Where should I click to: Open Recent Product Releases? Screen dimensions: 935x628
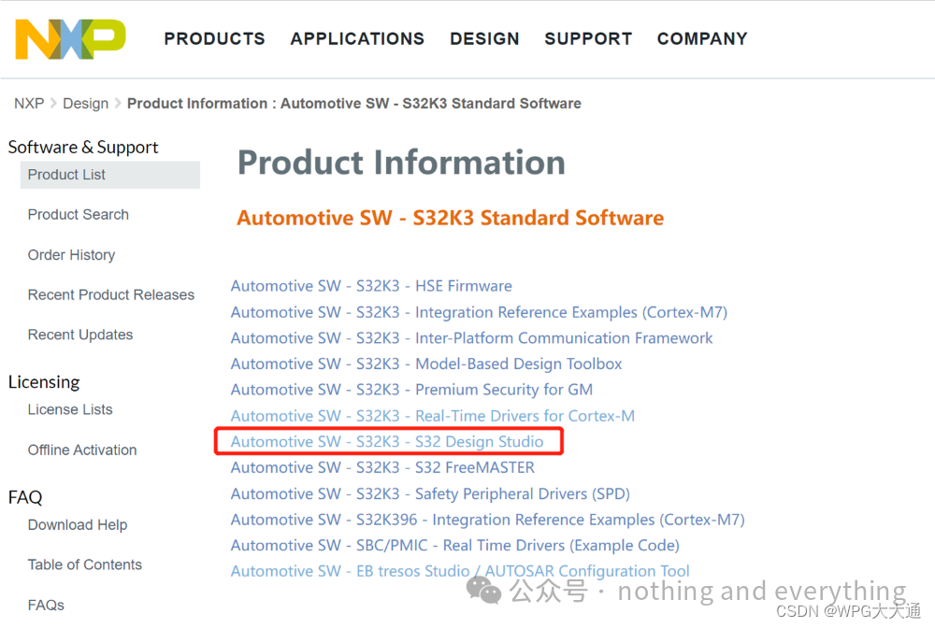111,295
